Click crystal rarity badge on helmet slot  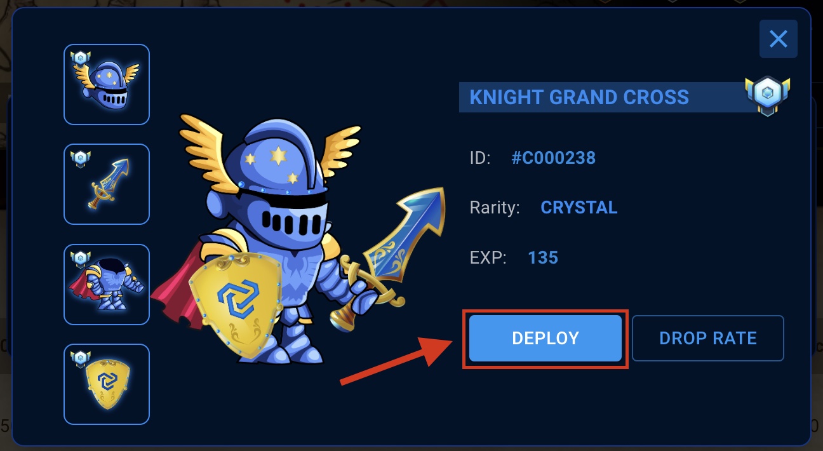(x=81, y=58)
